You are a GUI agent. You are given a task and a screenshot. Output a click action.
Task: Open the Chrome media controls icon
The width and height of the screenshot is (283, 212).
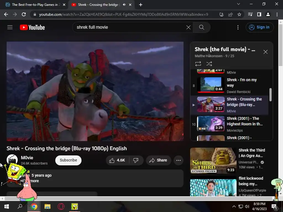(250, 14)
